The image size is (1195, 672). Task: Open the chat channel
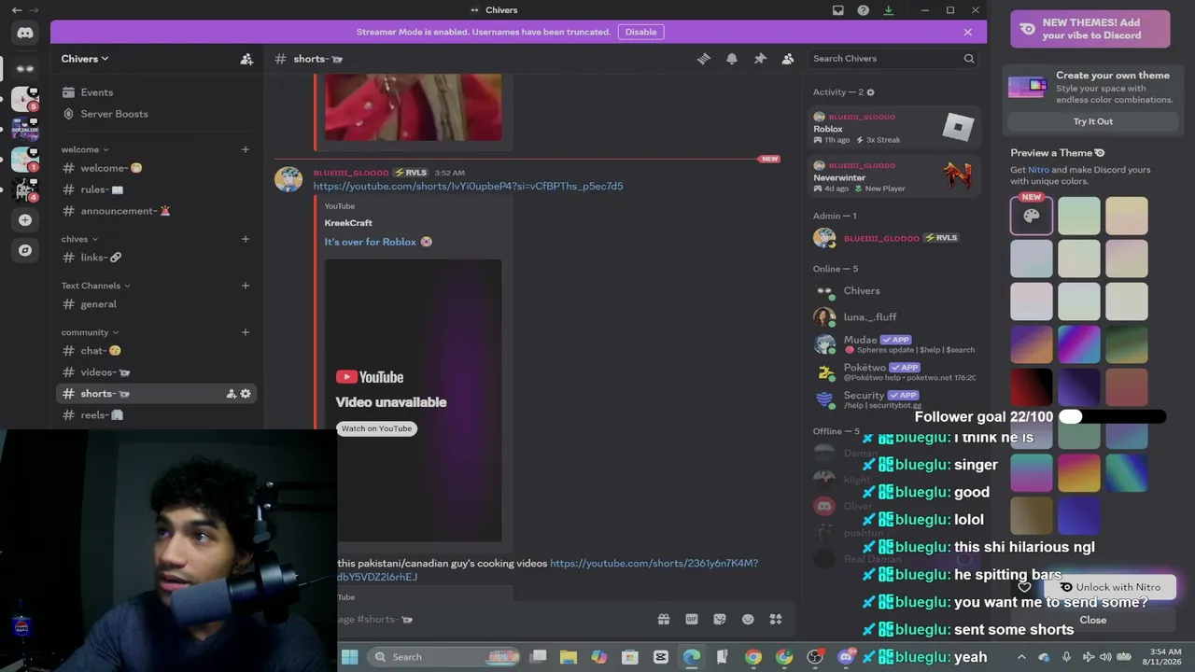(x=156, y=351)
